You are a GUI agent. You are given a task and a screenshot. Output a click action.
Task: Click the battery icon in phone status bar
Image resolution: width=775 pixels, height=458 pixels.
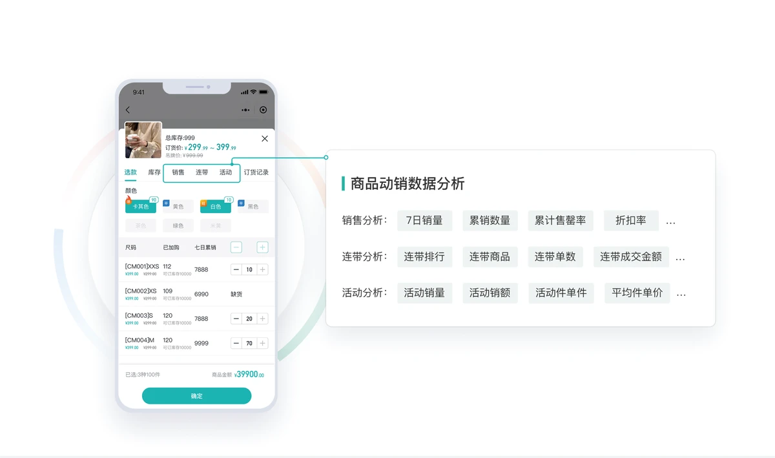point(263,92)
